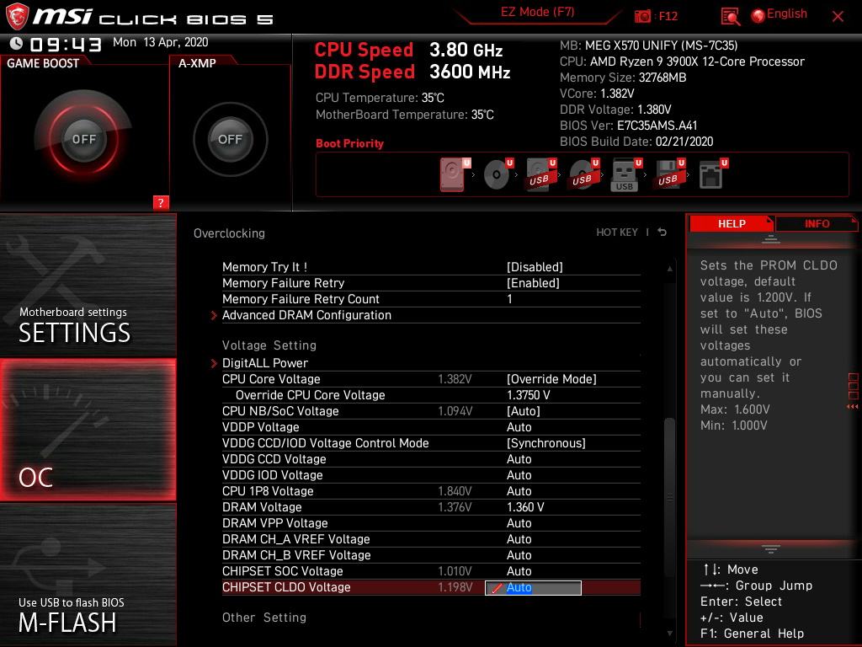Select the USB key boot device
Screen dimensions: 862x647
(626, 175)
